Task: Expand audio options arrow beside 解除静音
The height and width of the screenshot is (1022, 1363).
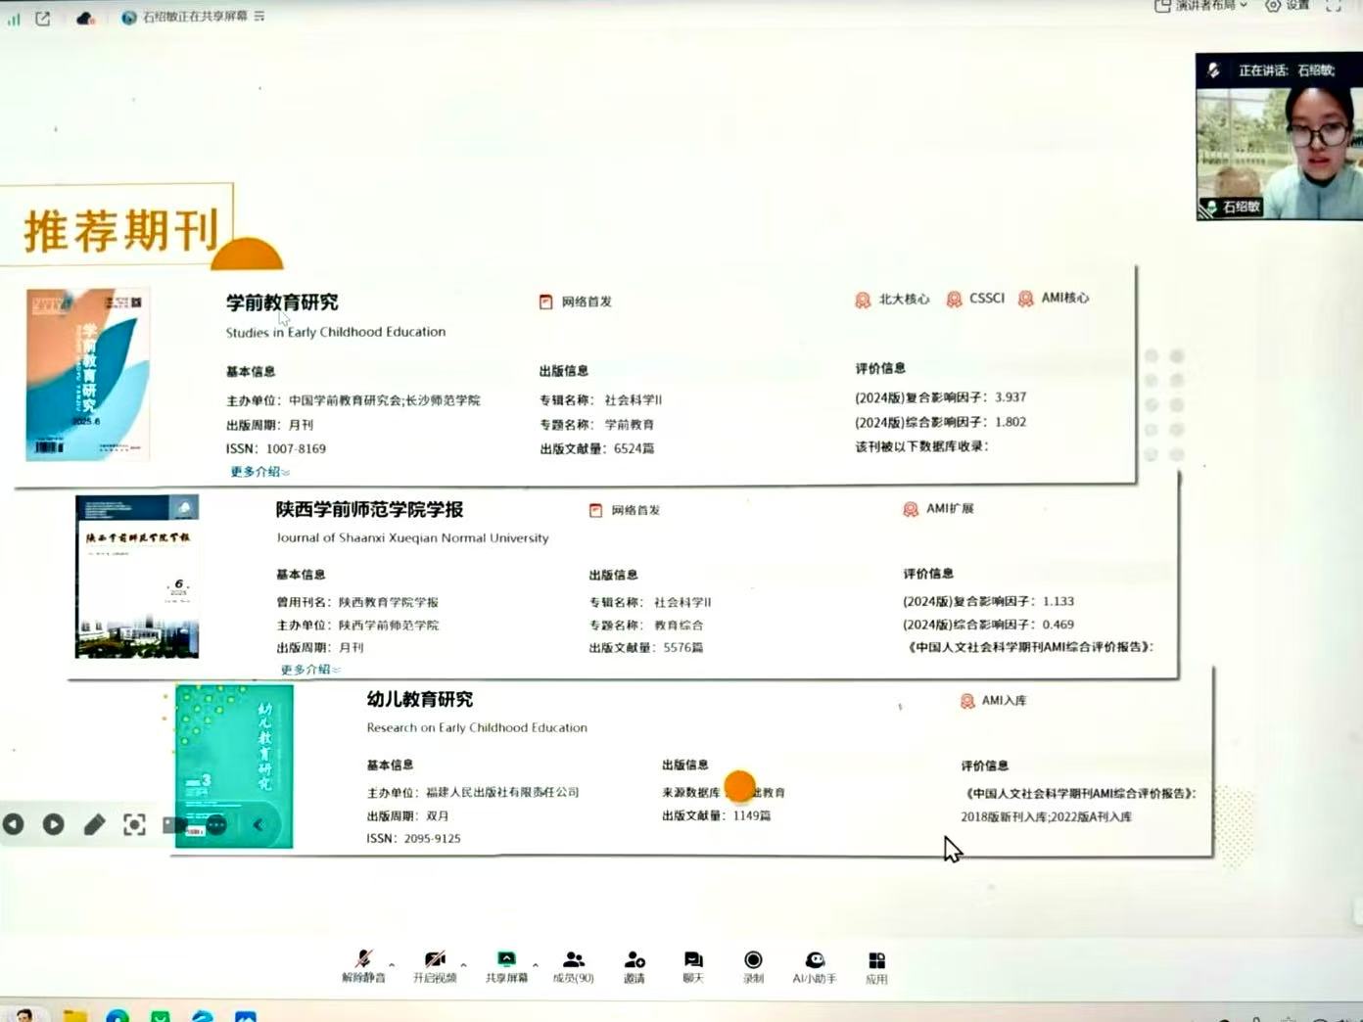Action: tap(392, 965)
